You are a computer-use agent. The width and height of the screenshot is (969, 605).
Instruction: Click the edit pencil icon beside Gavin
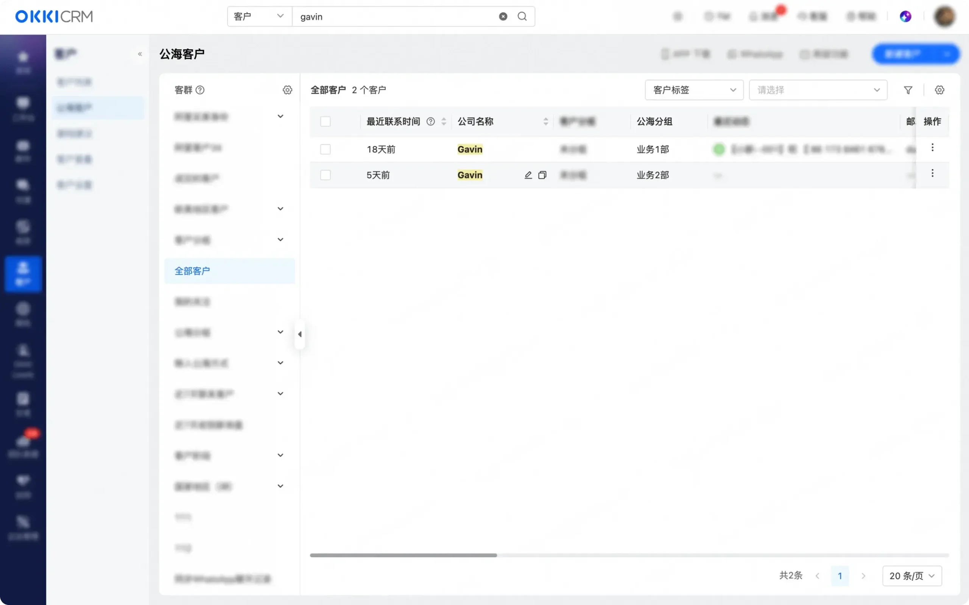[528, 175]
